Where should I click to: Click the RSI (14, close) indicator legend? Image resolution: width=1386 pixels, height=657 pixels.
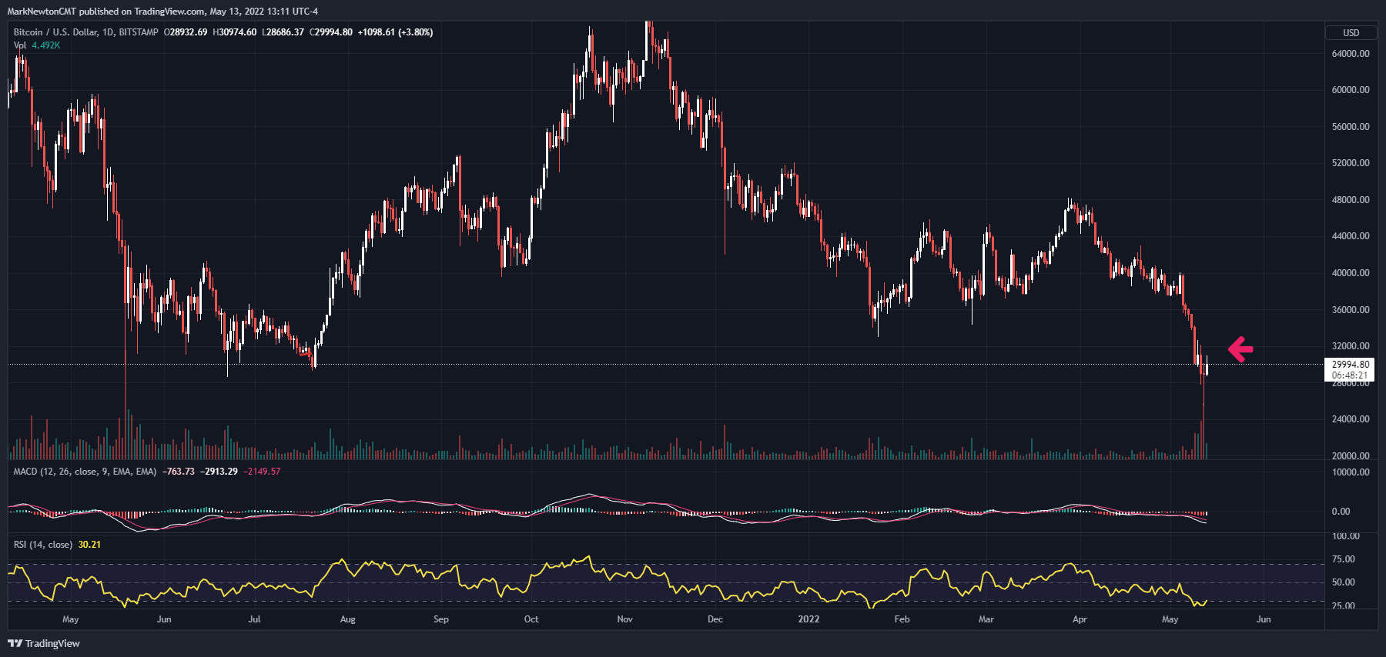click(x=43, y=545)
